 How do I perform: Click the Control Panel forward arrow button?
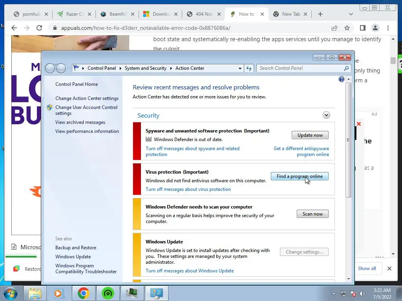click(x=61, y=68)
